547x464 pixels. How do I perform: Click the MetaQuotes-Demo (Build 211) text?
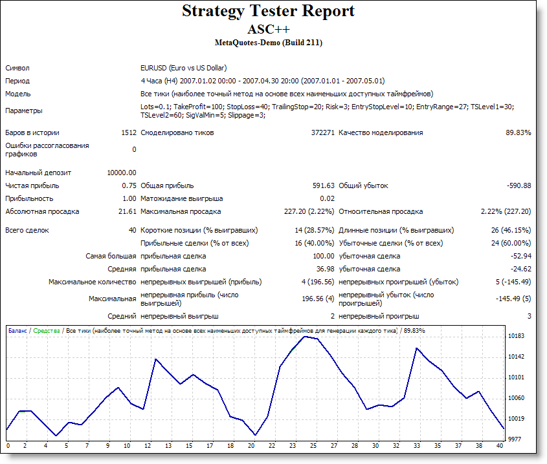(268, 43)
